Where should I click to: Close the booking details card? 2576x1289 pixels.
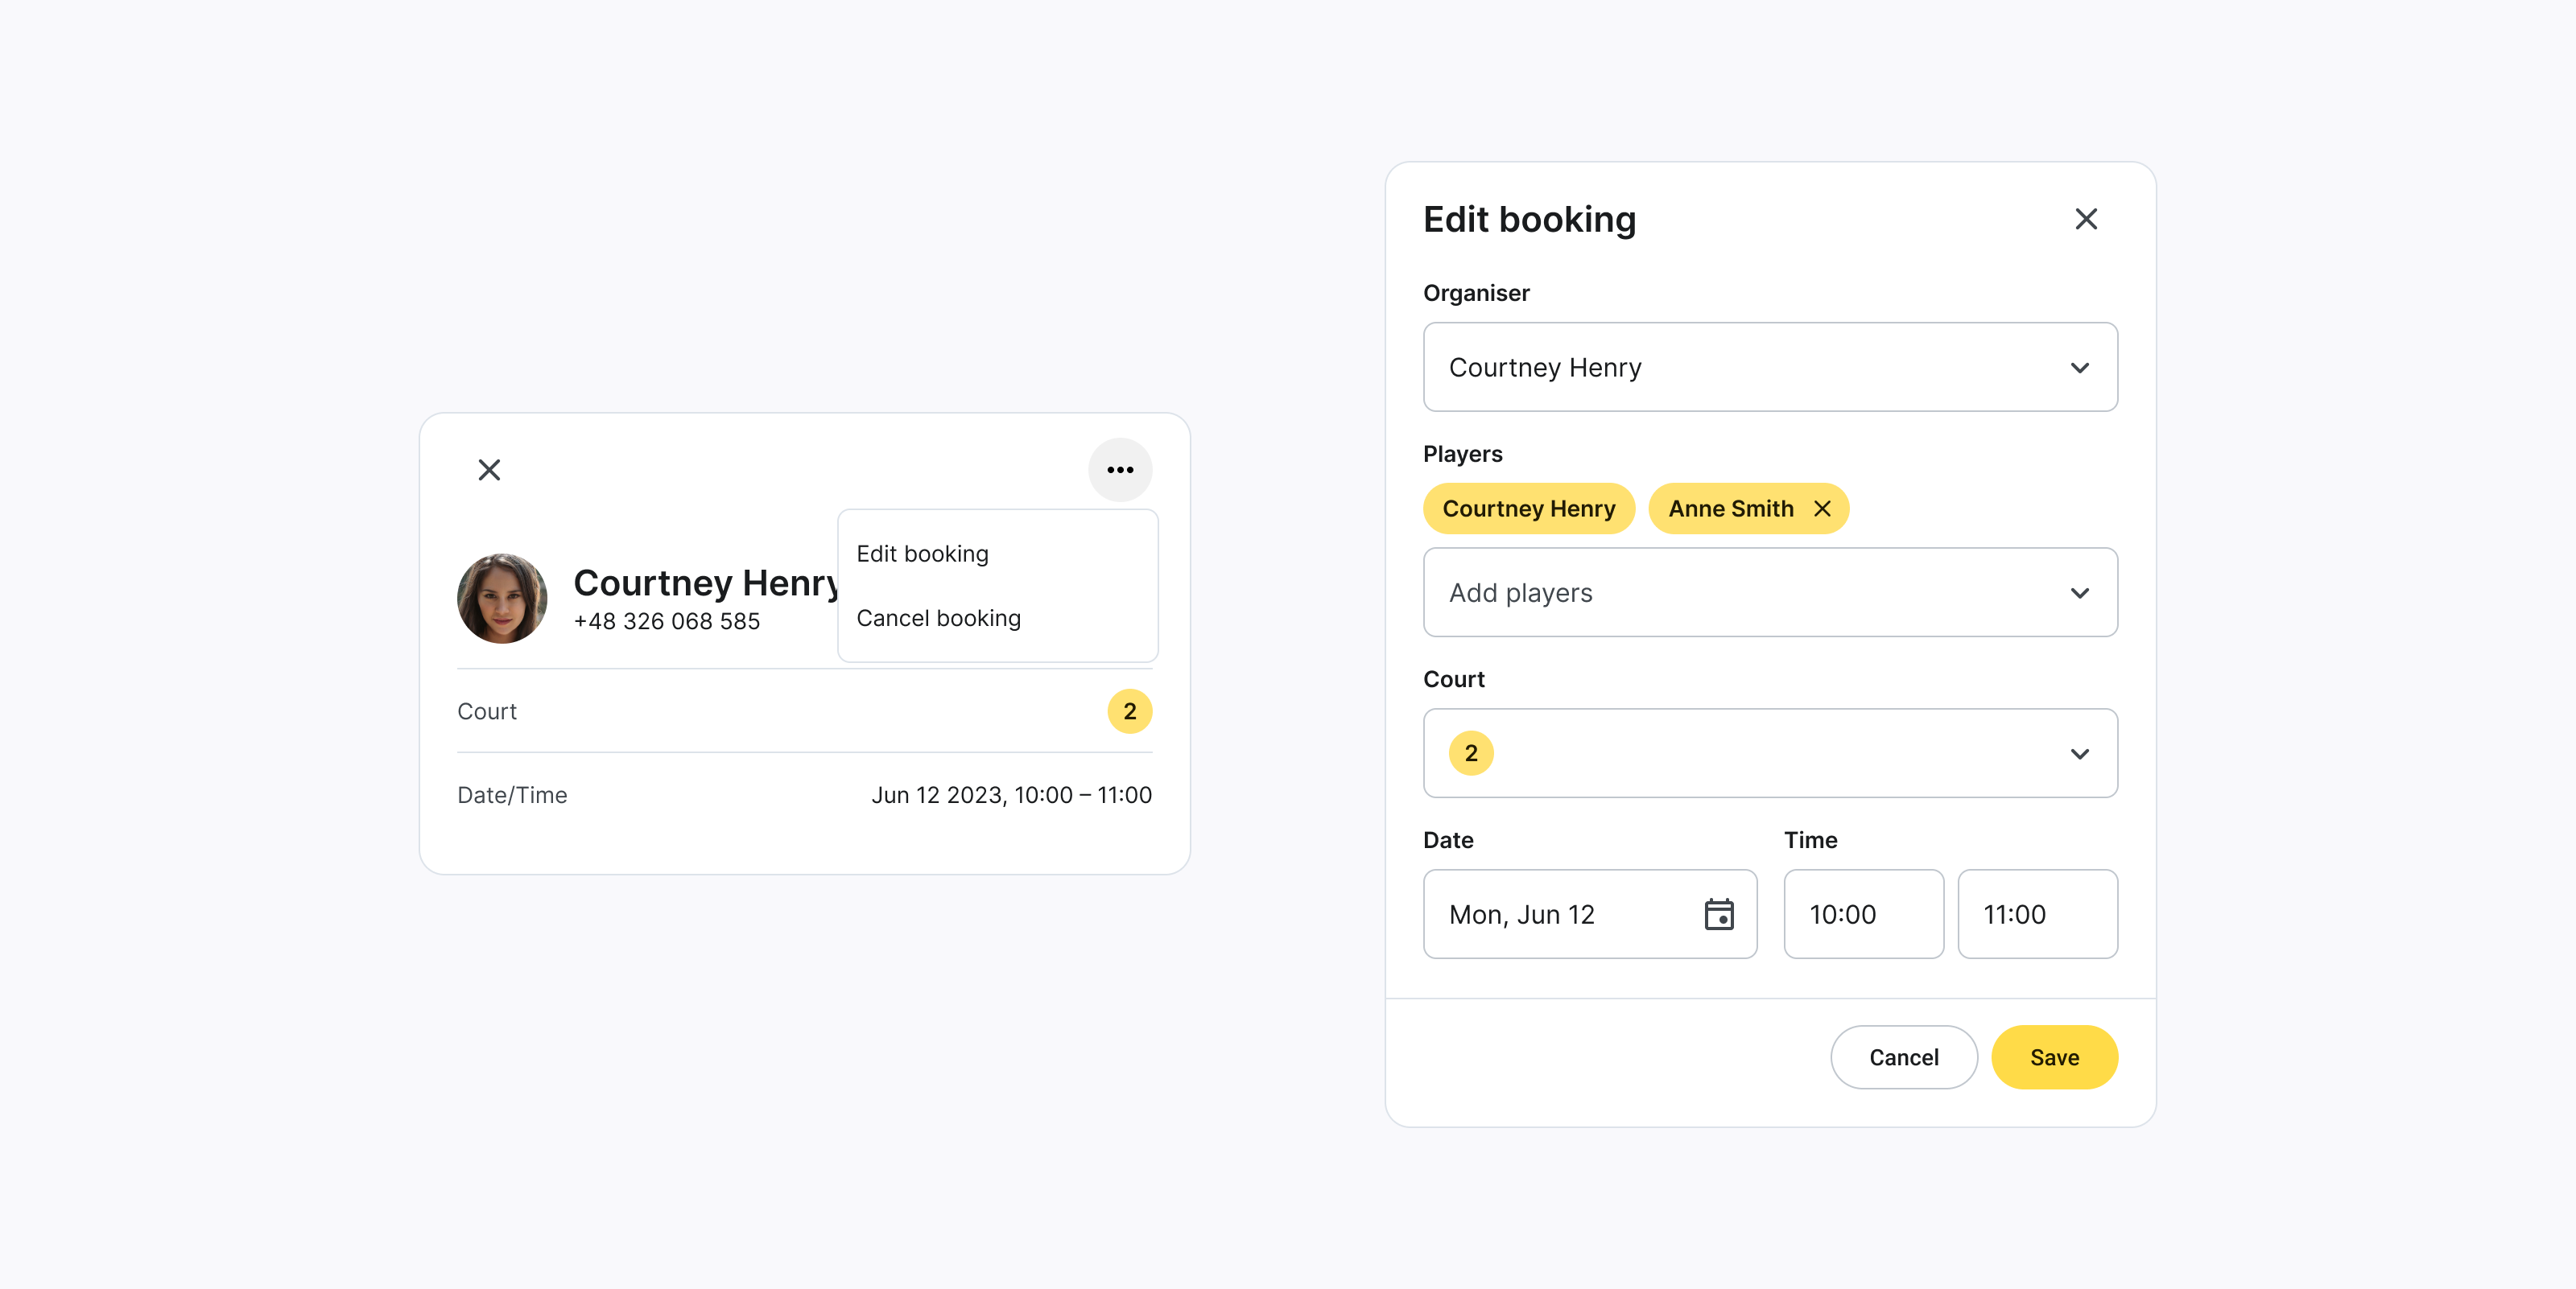coord(488,470)
